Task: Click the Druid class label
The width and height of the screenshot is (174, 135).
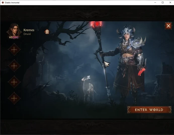Action: point(27,34)
